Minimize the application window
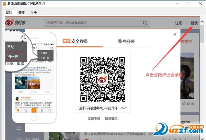The image size is (206, 140). point(177,4)
